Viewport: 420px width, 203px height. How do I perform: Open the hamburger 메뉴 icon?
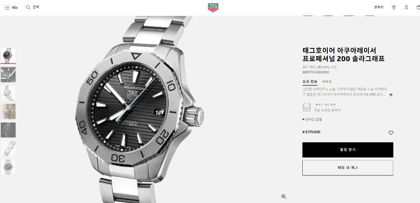7,7
